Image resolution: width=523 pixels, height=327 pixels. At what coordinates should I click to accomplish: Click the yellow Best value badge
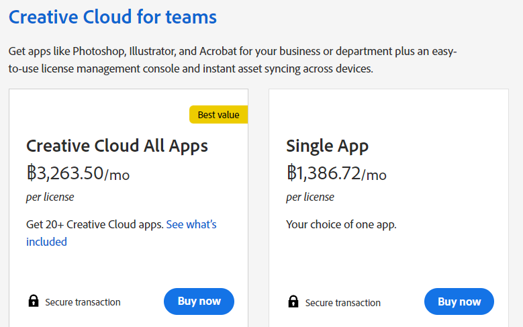click(x=218, y=115)
